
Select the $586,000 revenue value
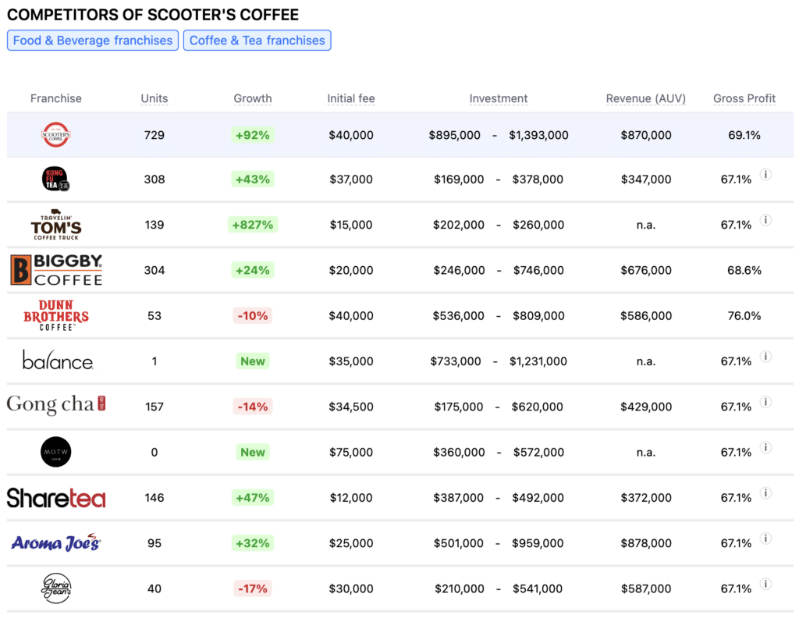coord(645,316)
